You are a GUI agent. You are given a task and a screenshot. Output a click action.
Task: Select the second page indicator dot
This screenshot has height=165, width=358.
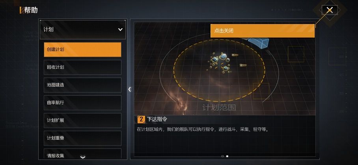click(227, 156)
